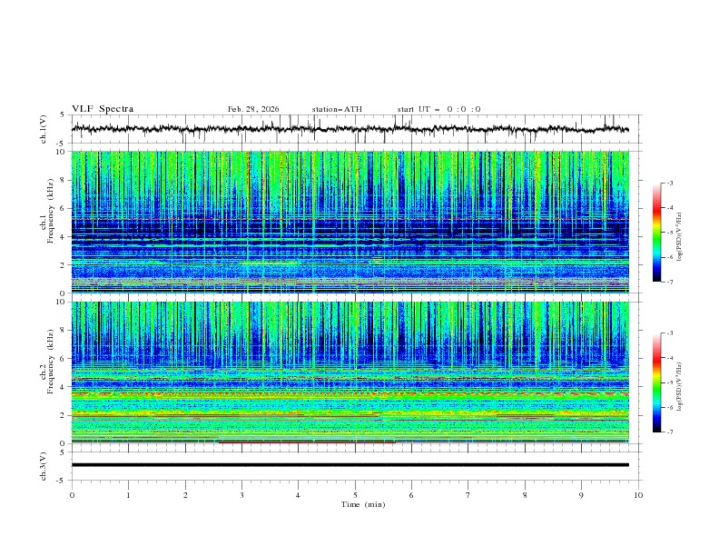Click time axis tick label "5"
This screenshot has width=719, height=556.
(355, 495)
